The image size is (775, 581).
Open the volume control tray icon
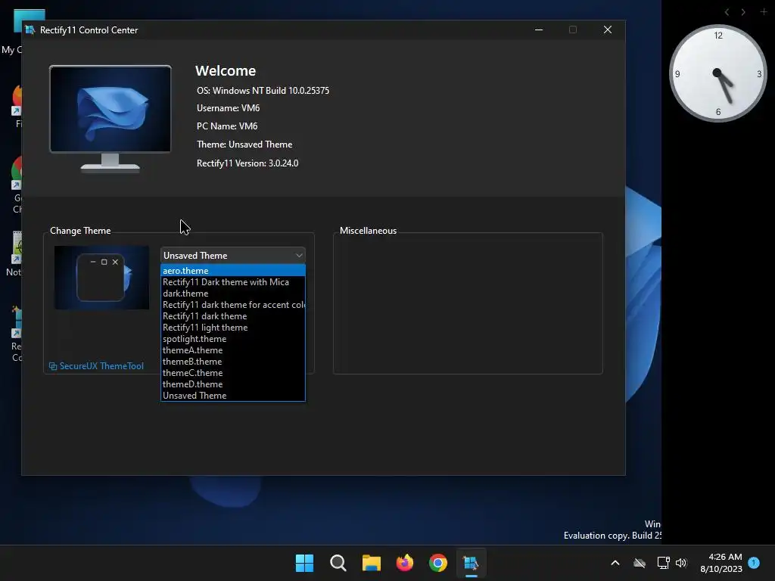[681, 563]
